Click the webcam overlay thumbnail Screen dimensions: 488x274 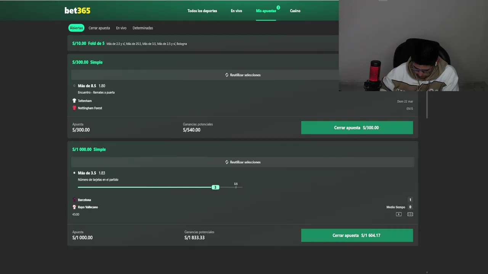[x=413, y=46]
